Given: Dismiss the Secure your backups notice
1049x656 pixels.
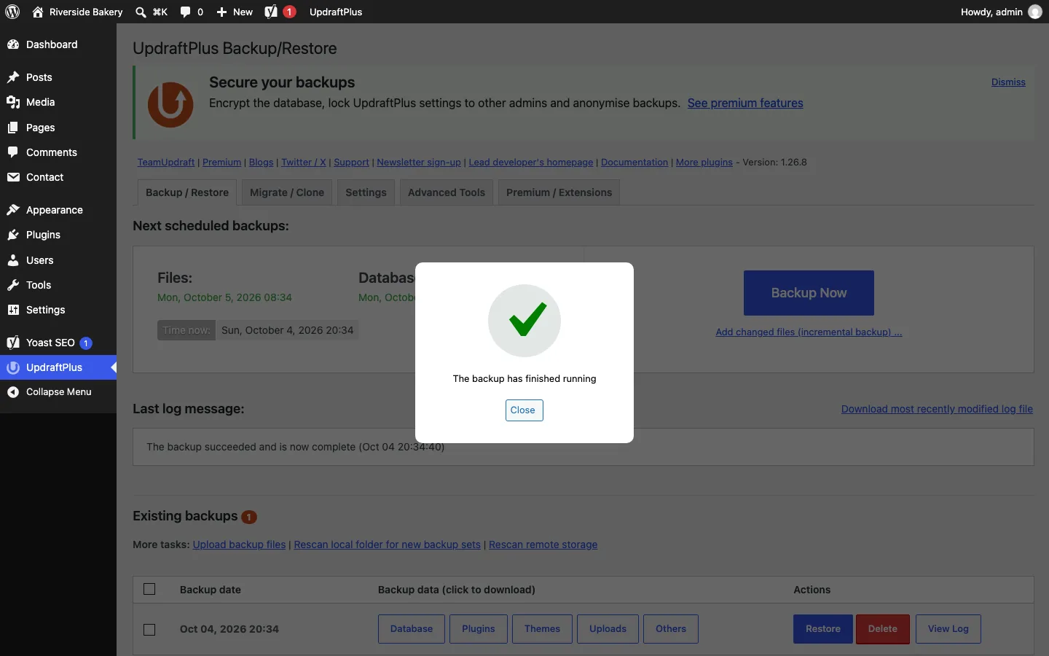Looking at the screenshot, I should click(x=1008, y=82).
